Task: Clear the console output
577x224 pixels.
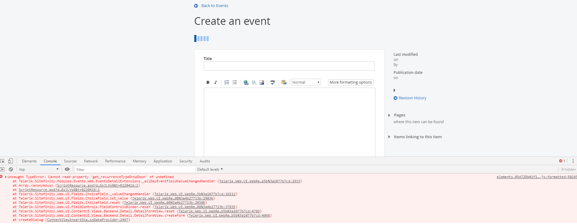Action: click(11, 169)
